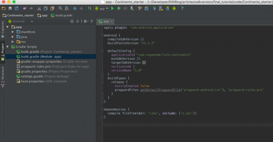
Task: Fold the release block
Action: (102, 82)
